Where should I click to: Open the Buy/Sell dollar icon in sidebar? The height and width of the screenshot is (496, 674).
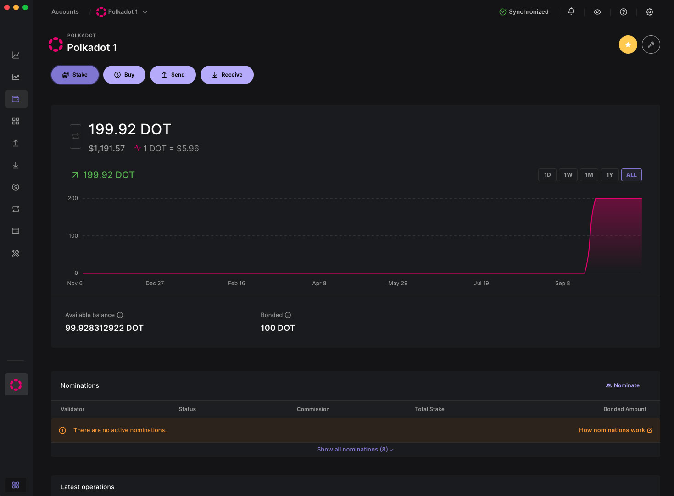(x=16, y=187)
